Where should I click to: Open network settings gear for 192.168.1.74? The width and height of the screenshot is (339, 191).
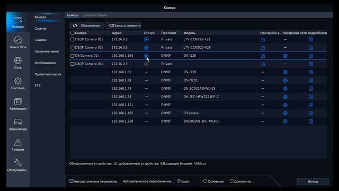pyautogui.click(x=285, y=97)
